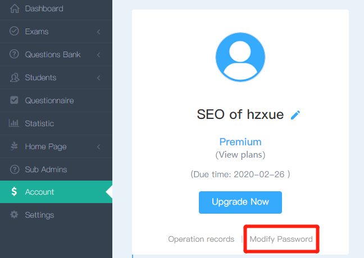Click the Questionnaire checkbox icon

[14, 100]
